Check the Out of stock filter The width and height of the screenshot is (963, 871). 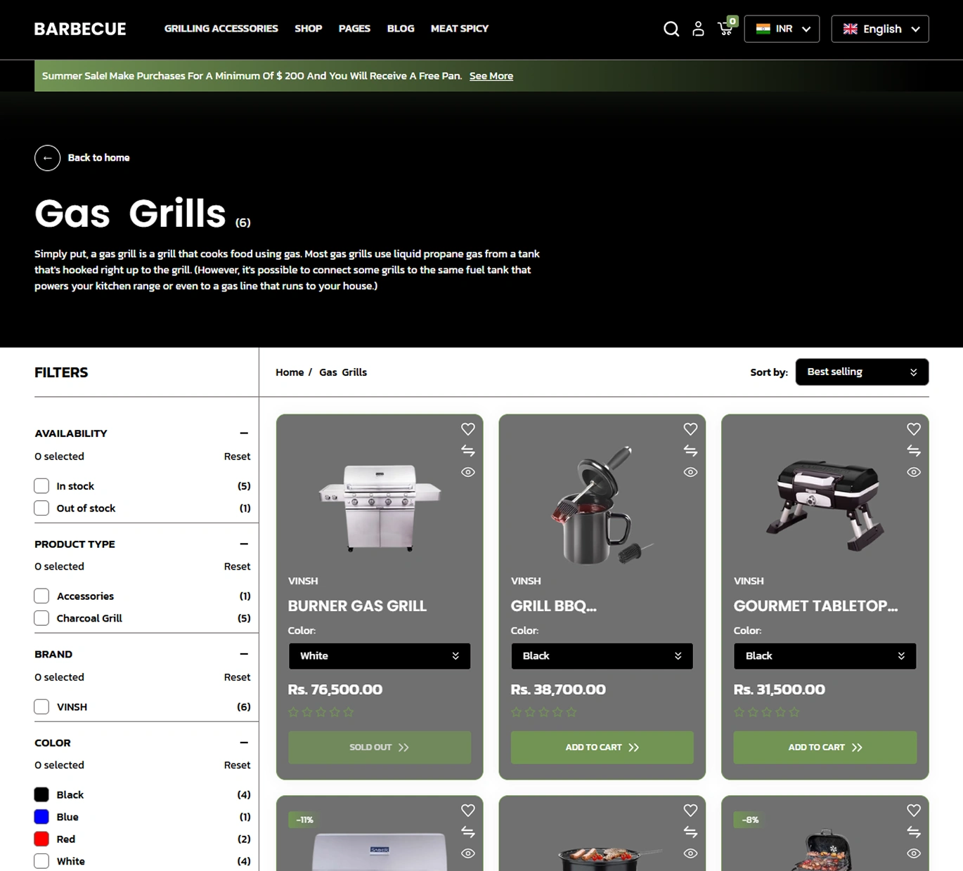click(x=41, y=508)
